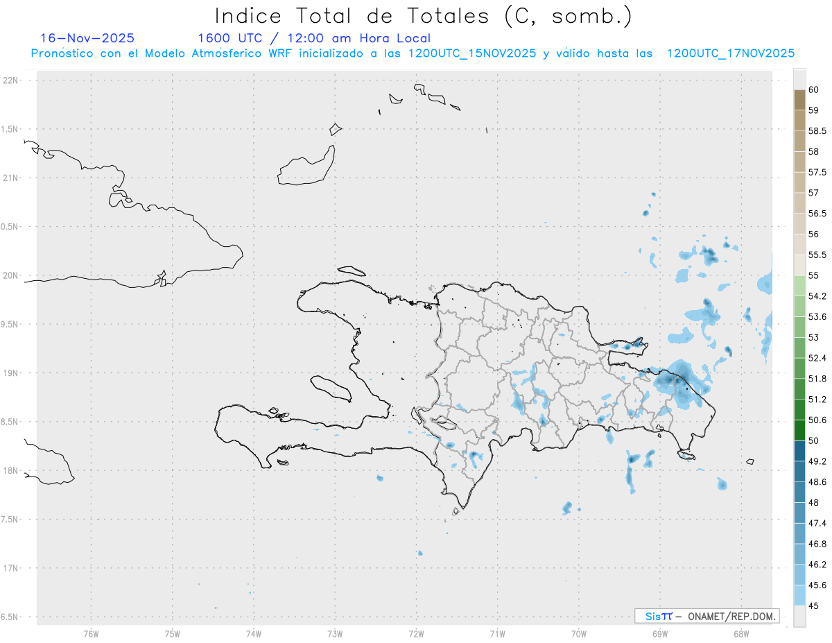Click the "73W" longitude label

coord(335,634)
